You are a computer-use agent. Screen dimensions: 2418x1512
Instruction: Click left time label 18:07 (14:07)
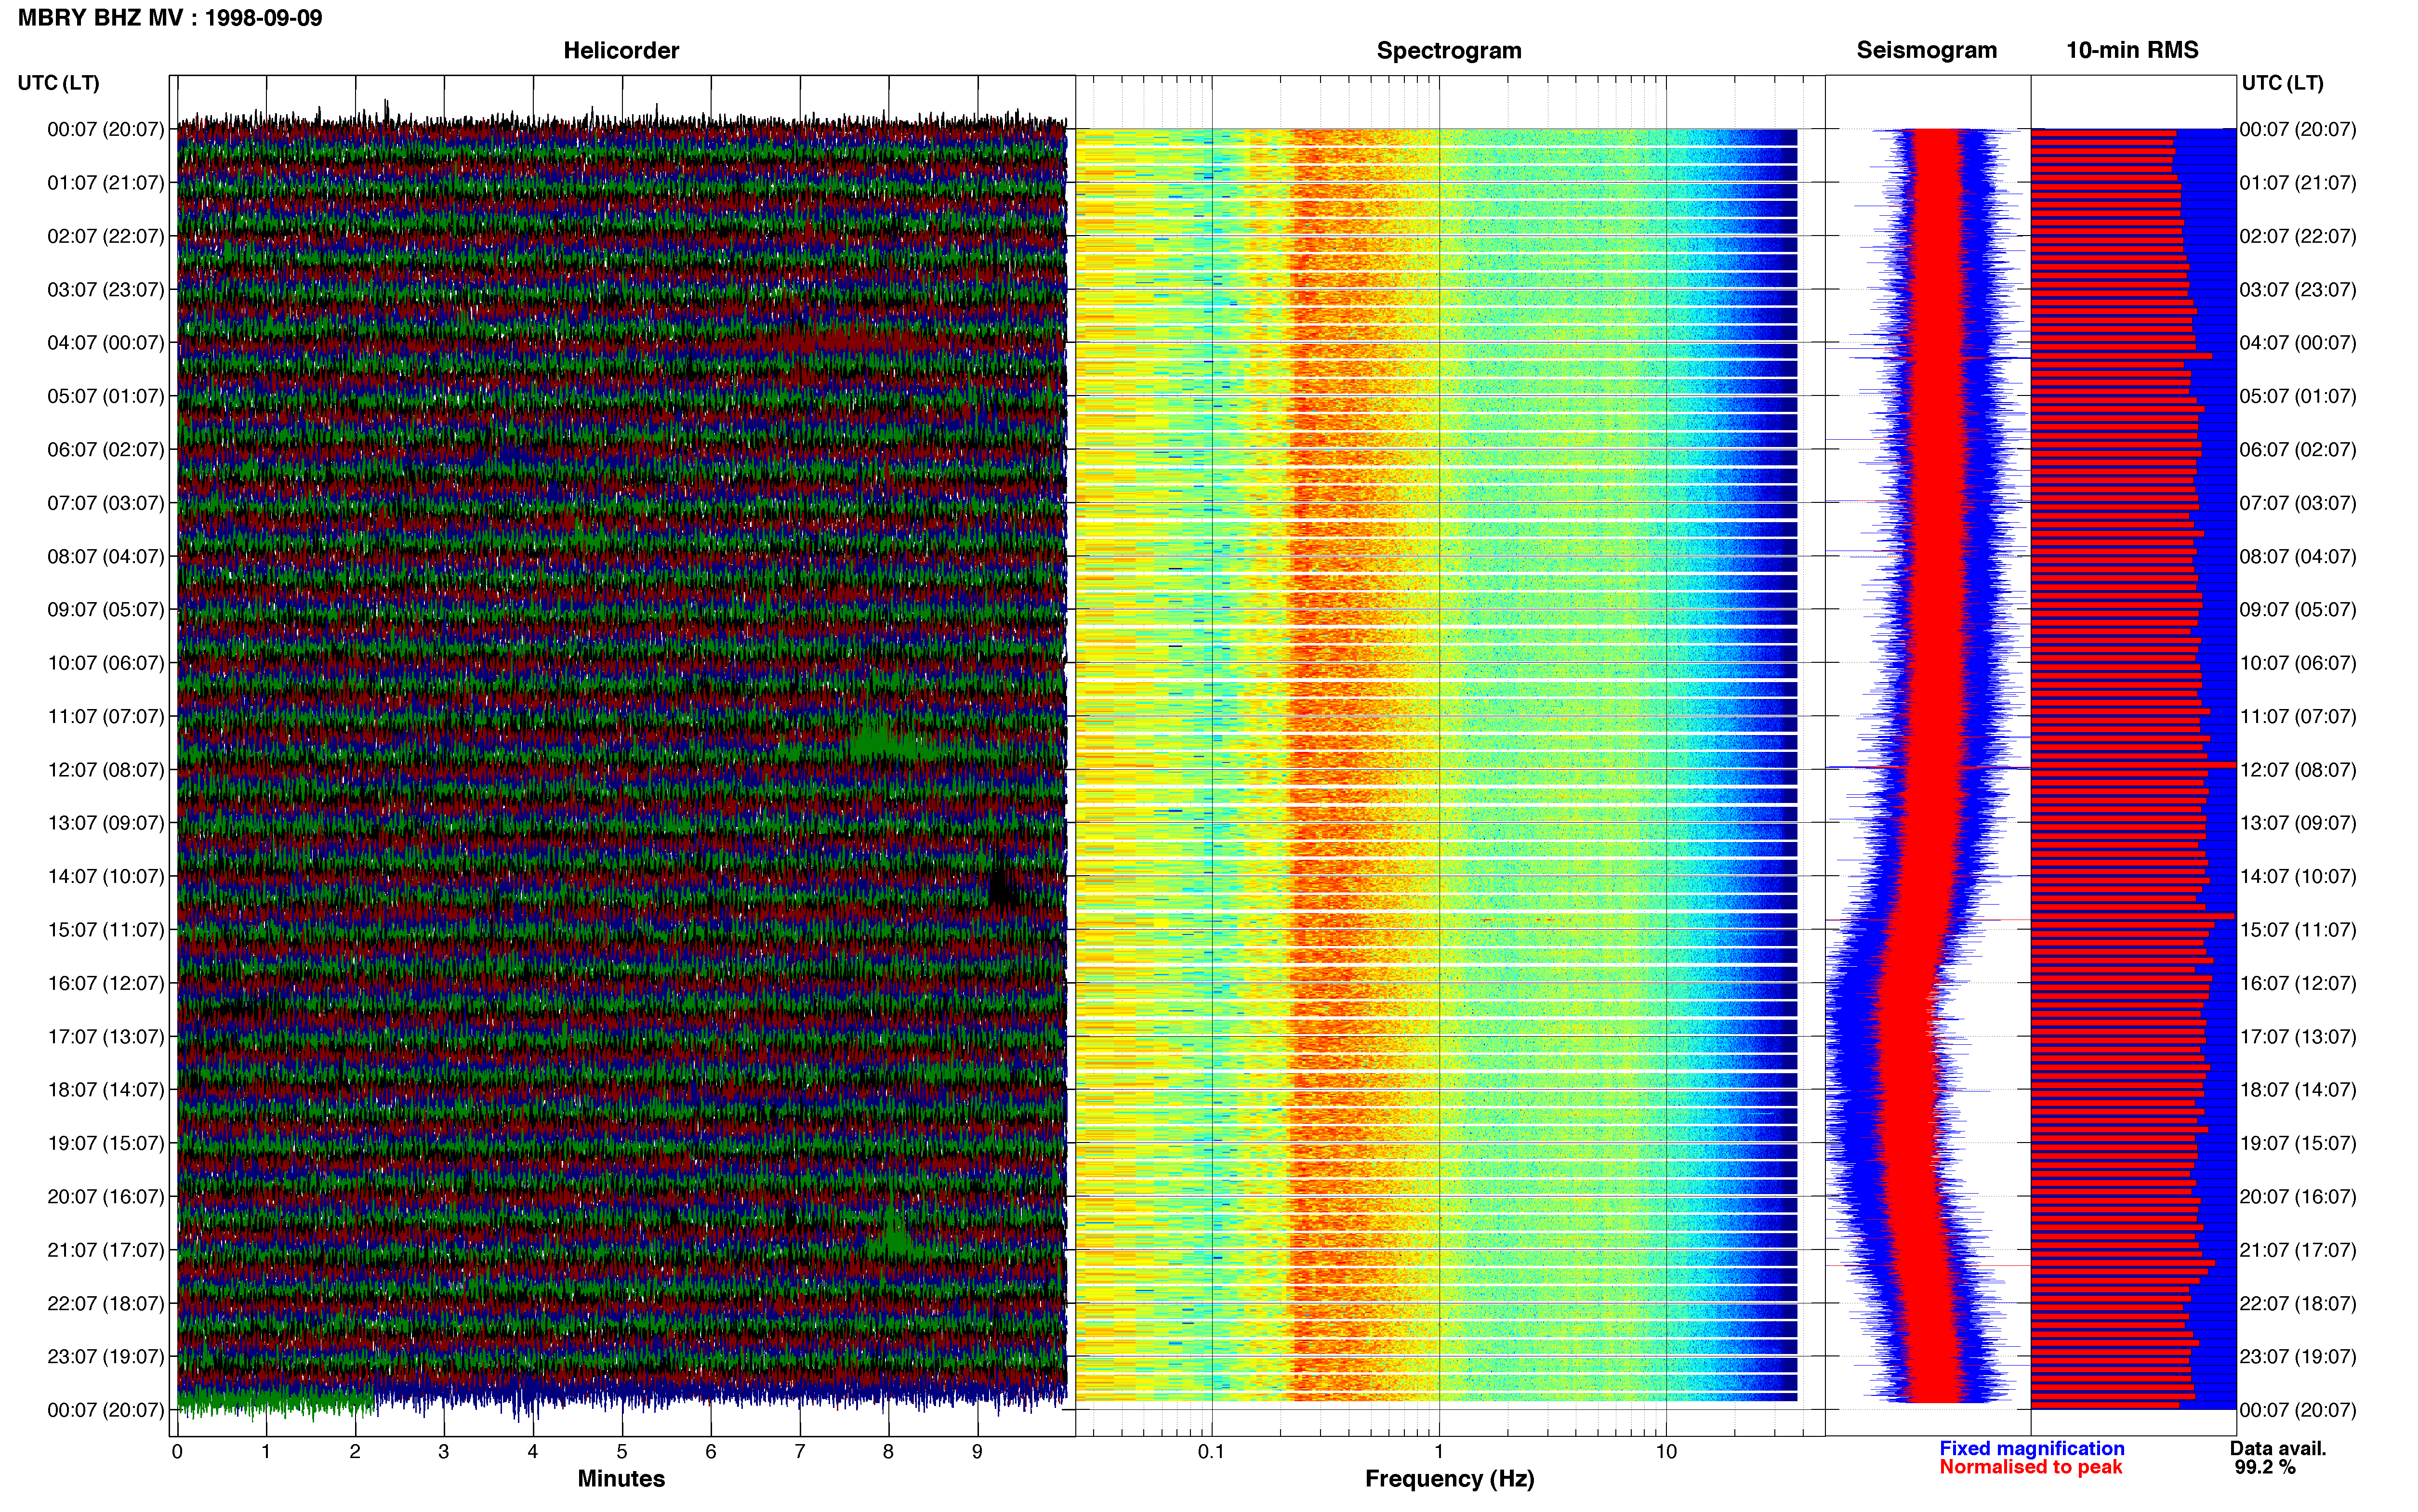click(x=106, y=1090)
